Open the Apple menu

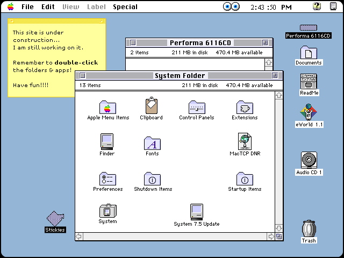11,6
